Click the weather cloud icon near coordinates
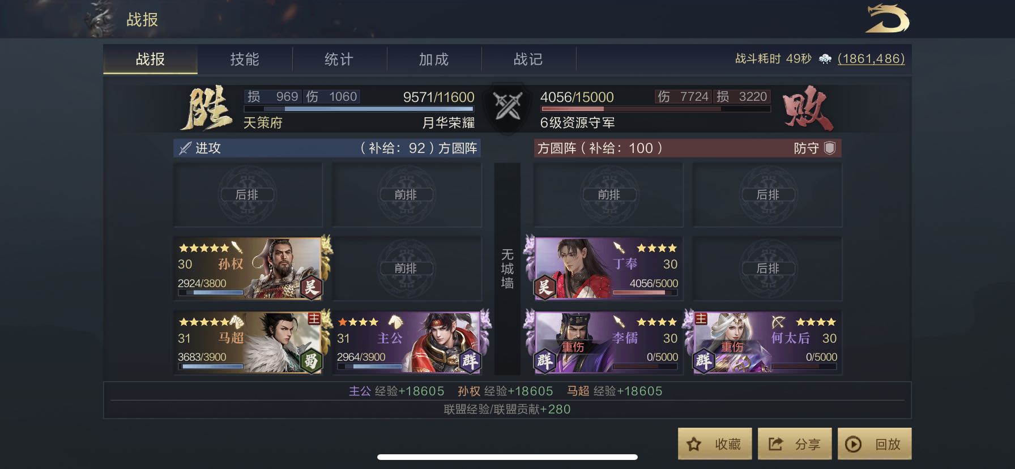1015x469 pixels. (825, 59)
